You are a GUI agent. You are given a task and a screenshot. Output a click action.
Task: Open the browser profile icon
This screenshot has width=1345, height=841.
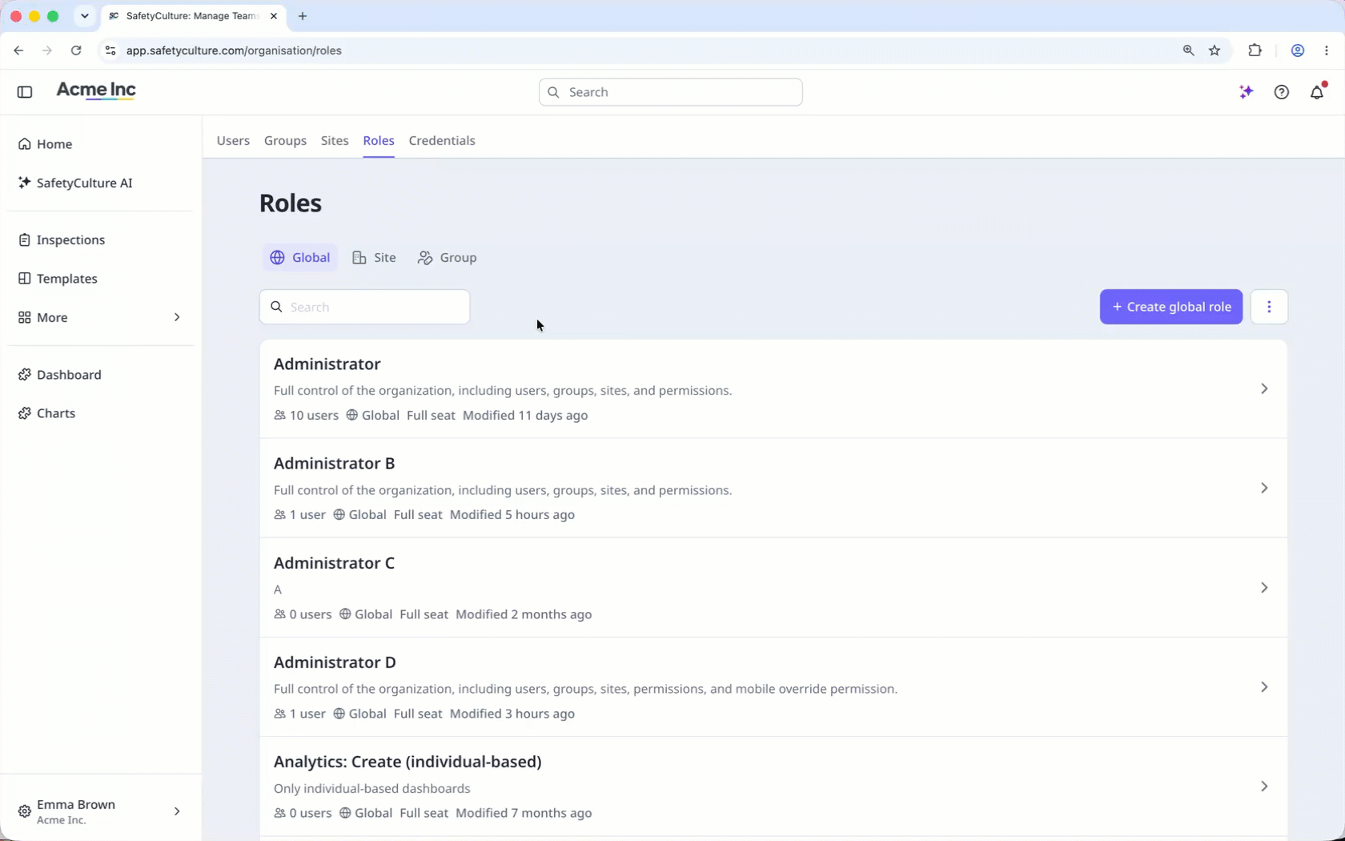(x=1298, y=50)
